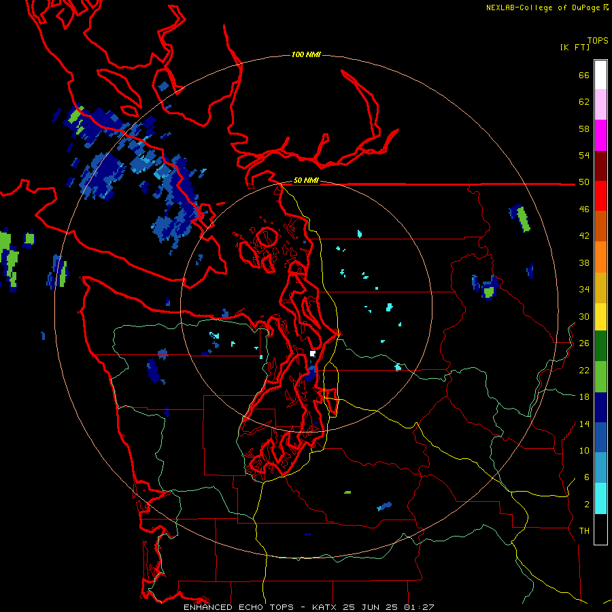Screen dimensions: 612x612
Task: Click the legend value 66
Action: click(x=584, y=75)
